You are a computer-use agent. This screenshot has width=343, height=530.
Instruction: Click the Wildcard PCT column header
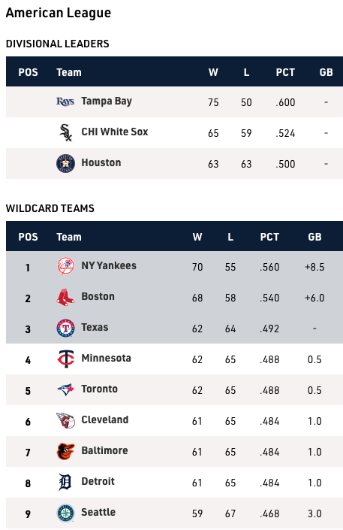point(269,237)
